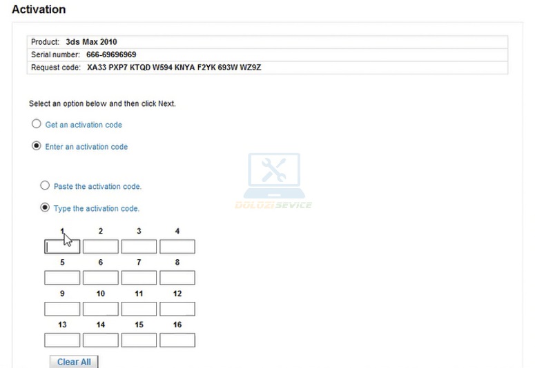This screenshot has width=535, height=368.
Task: Select the 'Get an activation code' radio button
Action: [37, 125]
